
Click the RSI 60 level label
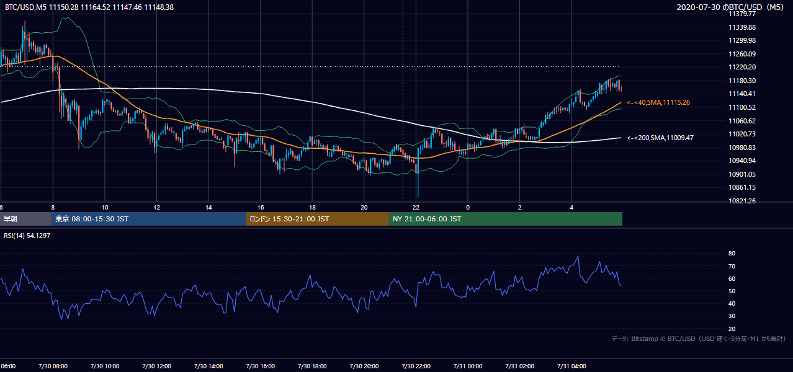[732, 278]
